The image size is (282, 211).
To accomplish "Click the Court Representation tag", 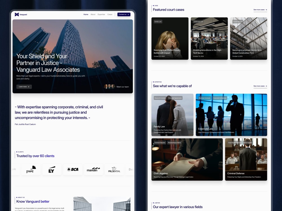I will (234, 143).
